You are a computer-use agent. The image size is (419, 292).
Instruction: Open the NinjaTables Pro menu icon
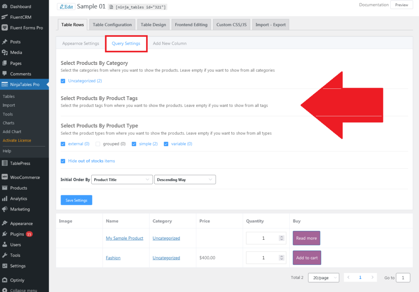tap(5, 84)
